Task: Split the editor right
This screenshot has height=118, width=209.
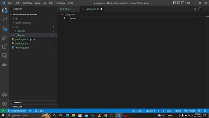Action: 200,9
